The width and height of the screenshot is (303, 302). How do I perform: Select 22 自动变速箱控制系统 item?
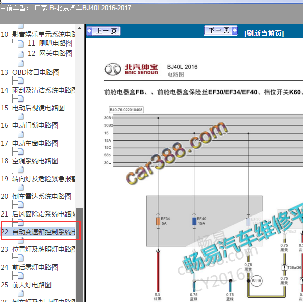[x=38, y=232]
